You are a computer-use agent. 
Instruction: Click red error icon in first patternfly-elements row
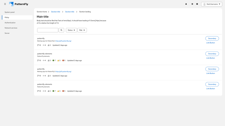click(x=63, y=60)
